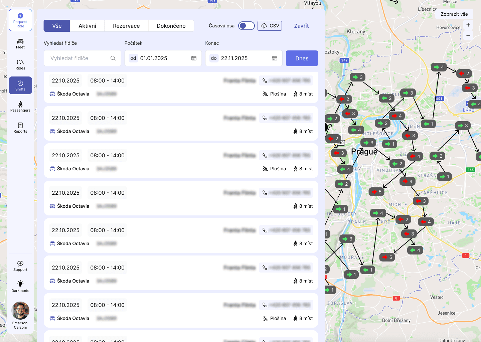Click phone icon in seventh shift card

265,305
